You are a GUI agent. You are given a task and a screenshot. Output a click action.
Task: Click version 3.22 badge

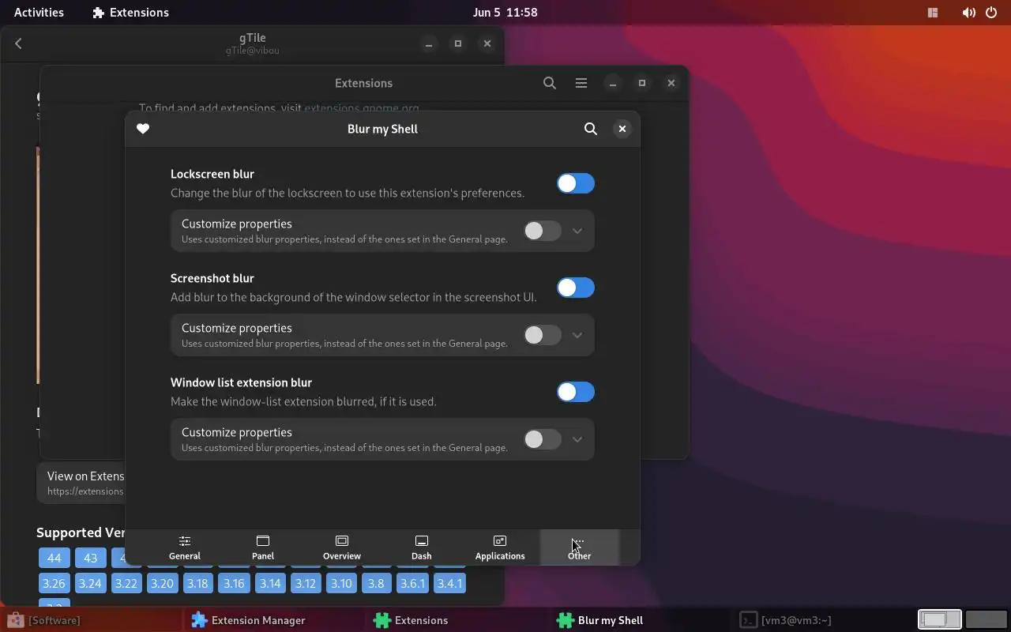pyautogui.click(x=126, y=584)
